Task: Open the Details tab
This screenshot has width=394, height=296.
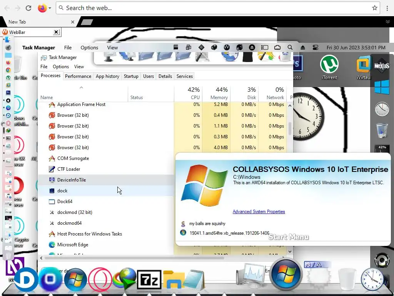Action: point(165,76)
